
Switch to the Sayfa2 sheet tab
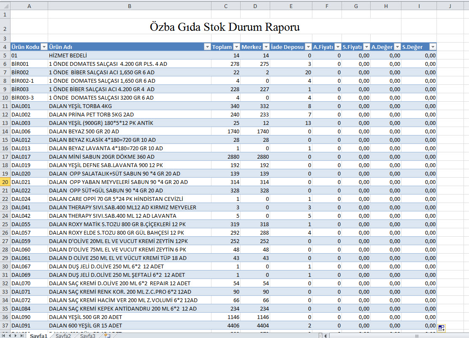pos(63,335)
